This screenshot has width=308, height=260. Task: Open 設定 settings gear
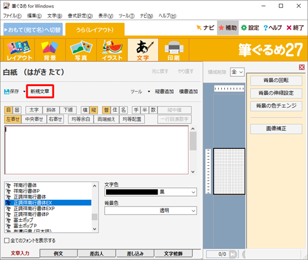pos(250,28)
